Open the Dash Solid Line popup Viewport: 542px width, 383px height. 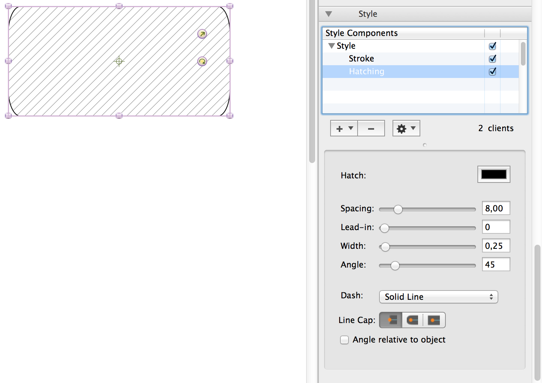[438, 297]
